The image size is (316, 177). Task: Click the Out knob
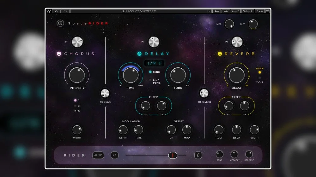253,24
